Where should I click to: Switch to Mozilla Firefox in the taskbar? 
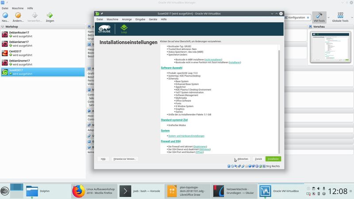94,191
